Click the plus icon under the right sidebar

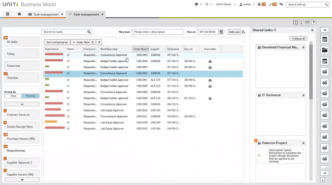322,180
